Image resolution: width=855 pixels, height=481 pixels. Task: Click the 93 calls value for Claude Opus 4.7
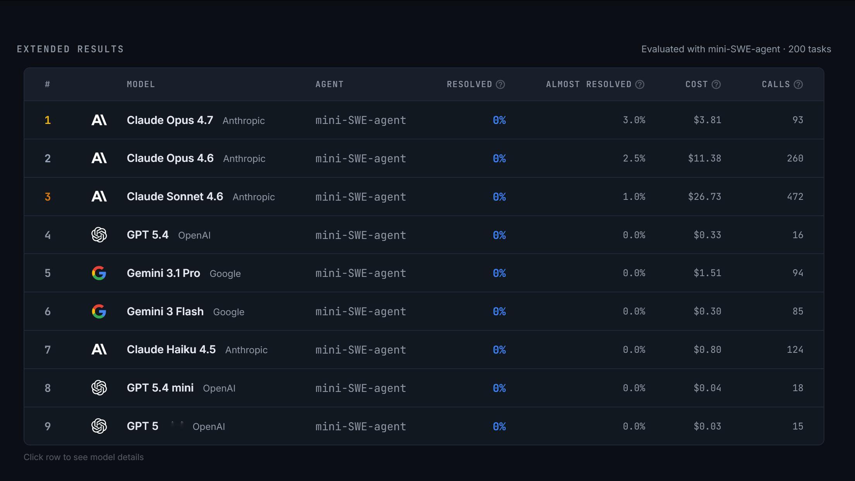[798, 120]
